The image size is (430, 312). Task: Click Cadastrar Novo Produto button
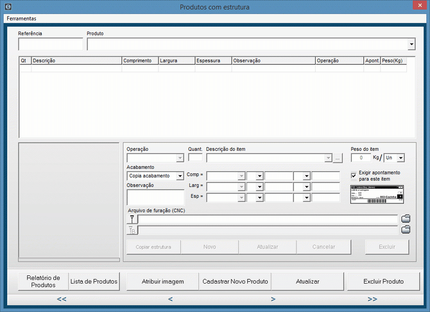[235, 282]
